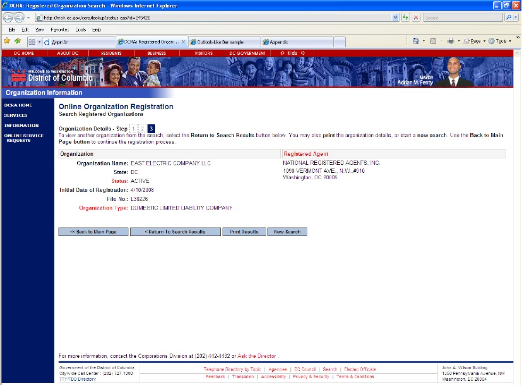
Task: Open the Quick Tabs grid icon
Action: 31,42
